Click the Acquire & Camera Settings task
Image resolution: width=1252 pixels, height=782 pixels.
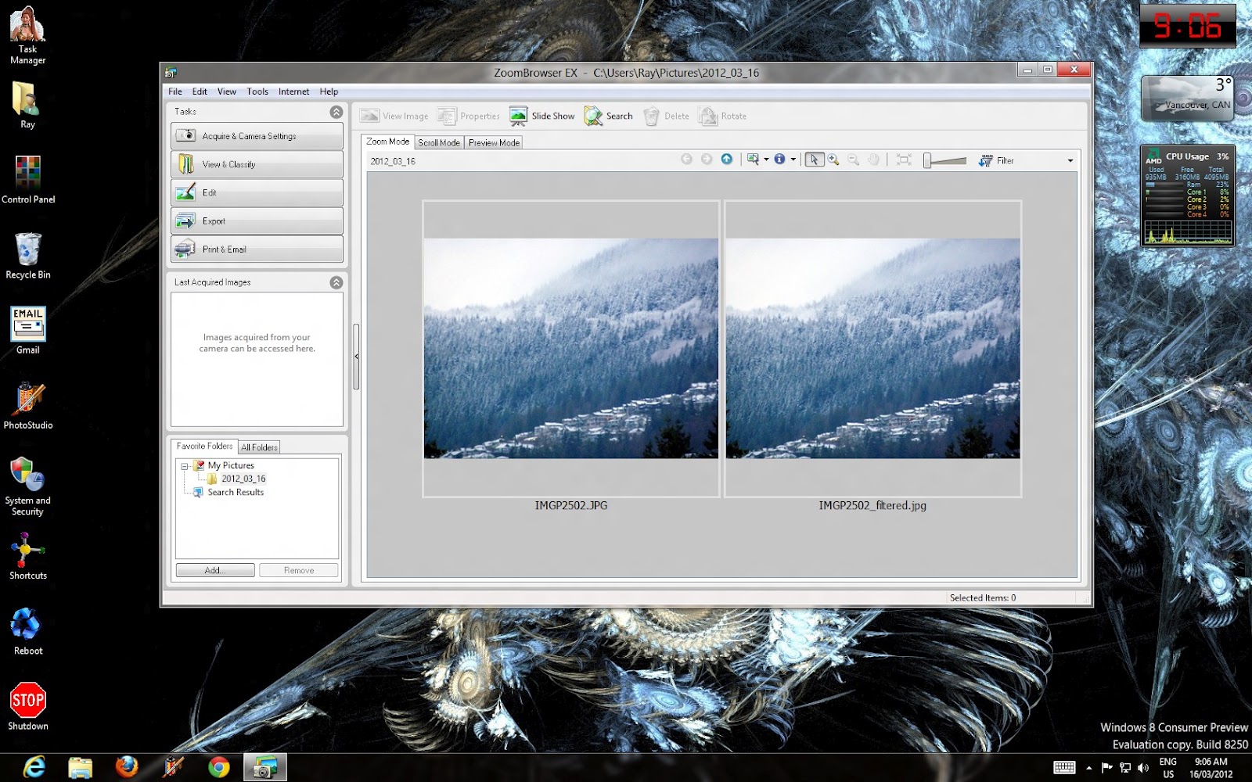pos(257,135)
